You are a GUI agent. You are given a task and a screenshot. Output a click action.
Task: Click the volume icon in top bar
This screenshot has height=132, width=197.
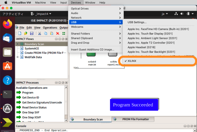pos(182,14)
